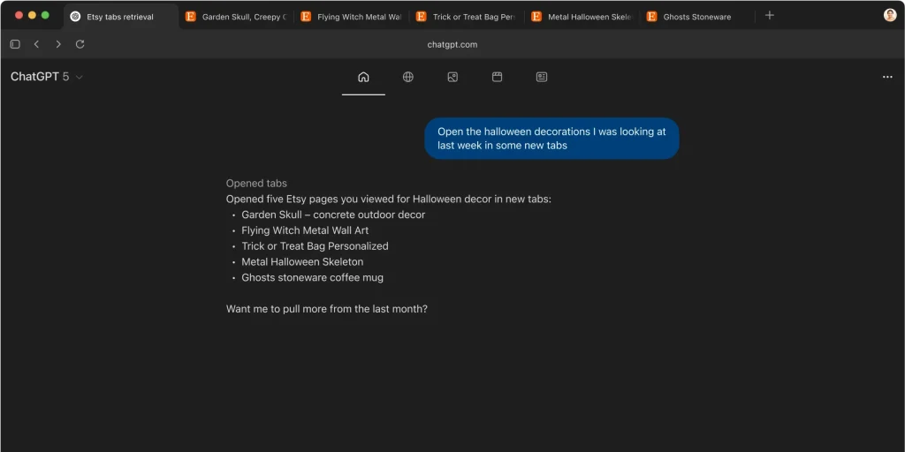Viewport: 905px width, 452px height.
Task: Open the globe web browsing icon
Action: (x=408, y=77)
